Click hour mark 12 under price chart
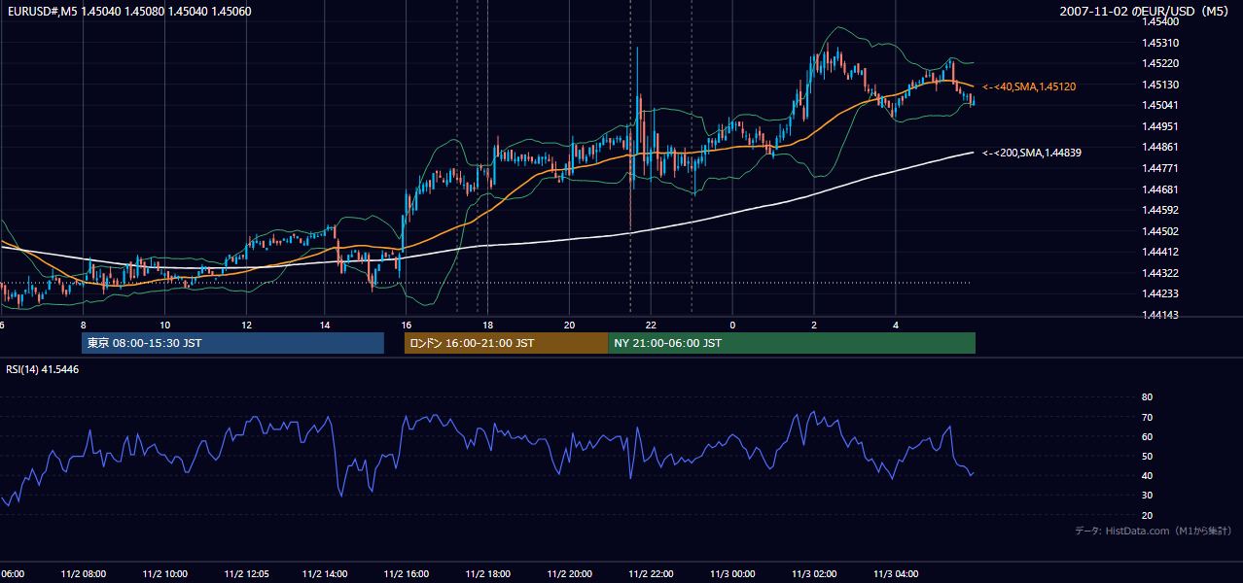This screenshot has height=583, width=1243. tap(246, 325)
